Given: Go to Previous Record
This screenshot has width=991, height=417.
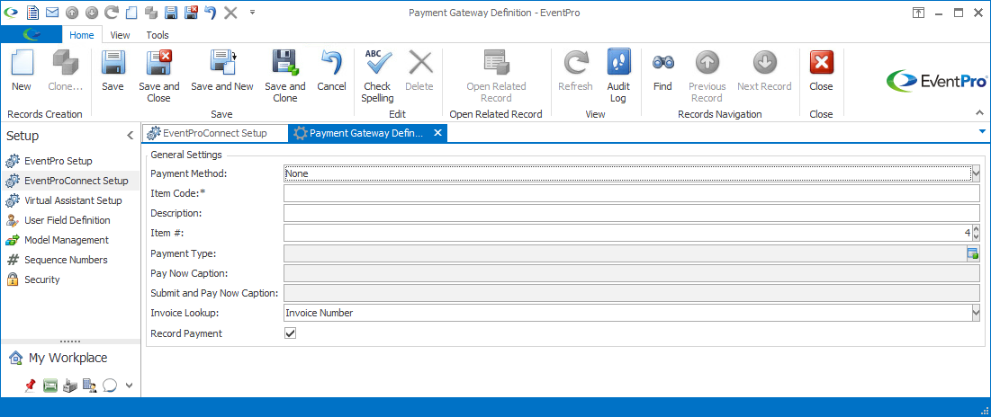Looking at the screenshot, I should point(707,75).
